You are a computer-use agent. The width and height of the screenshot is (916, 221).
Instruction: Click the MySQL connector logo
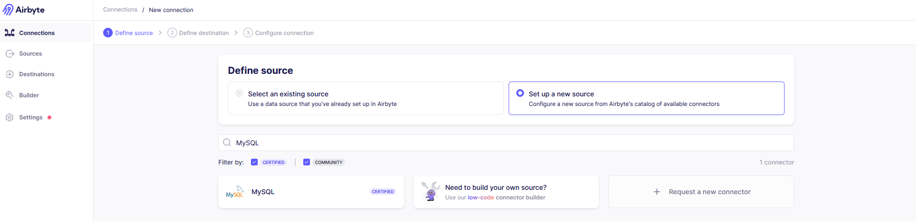[235, 192]
